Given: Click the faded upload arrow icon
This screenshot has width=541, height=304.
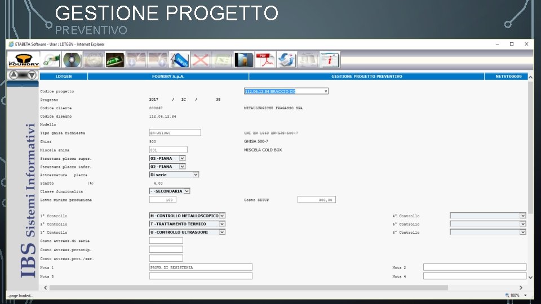Looking at the screenshot, I should coord(158,60).
